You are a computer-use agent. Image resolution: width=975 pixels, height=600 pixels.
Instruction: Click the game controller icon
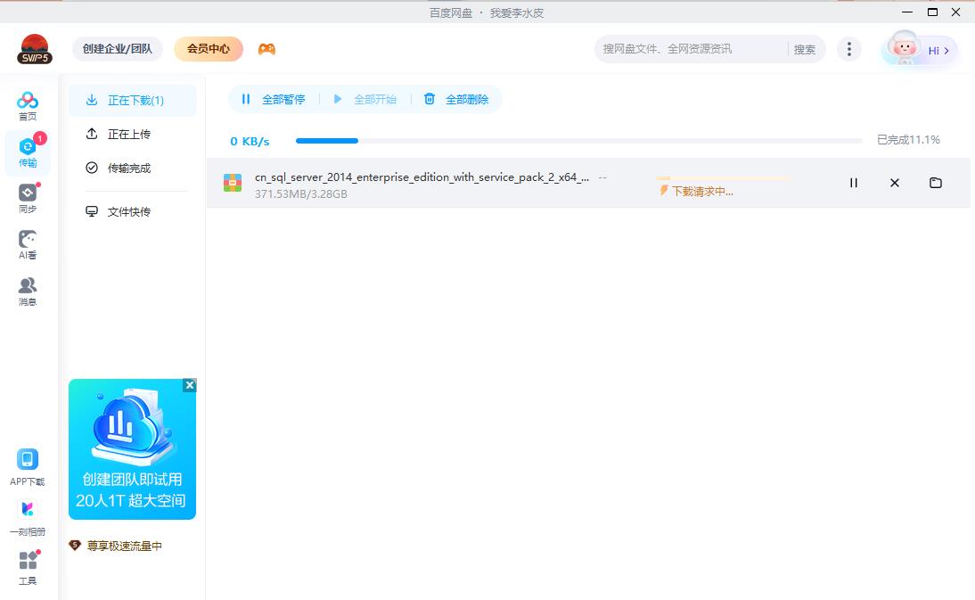pos(266,49)
